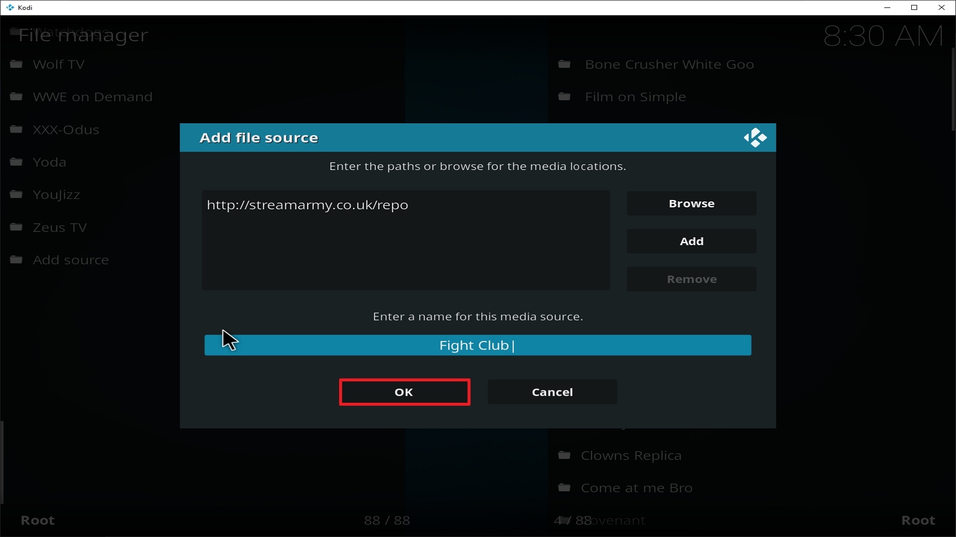Open Film on Simple folder icon
956x537 pixels.
point(564,96)
